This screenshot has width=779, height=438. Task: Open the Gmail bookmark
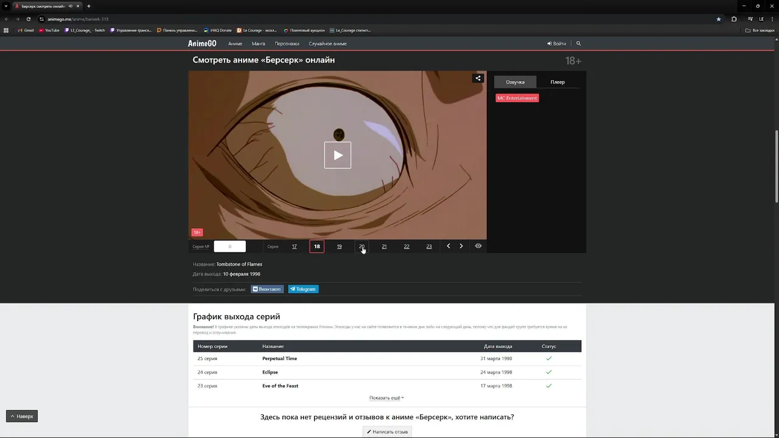[x=26, y=30]
